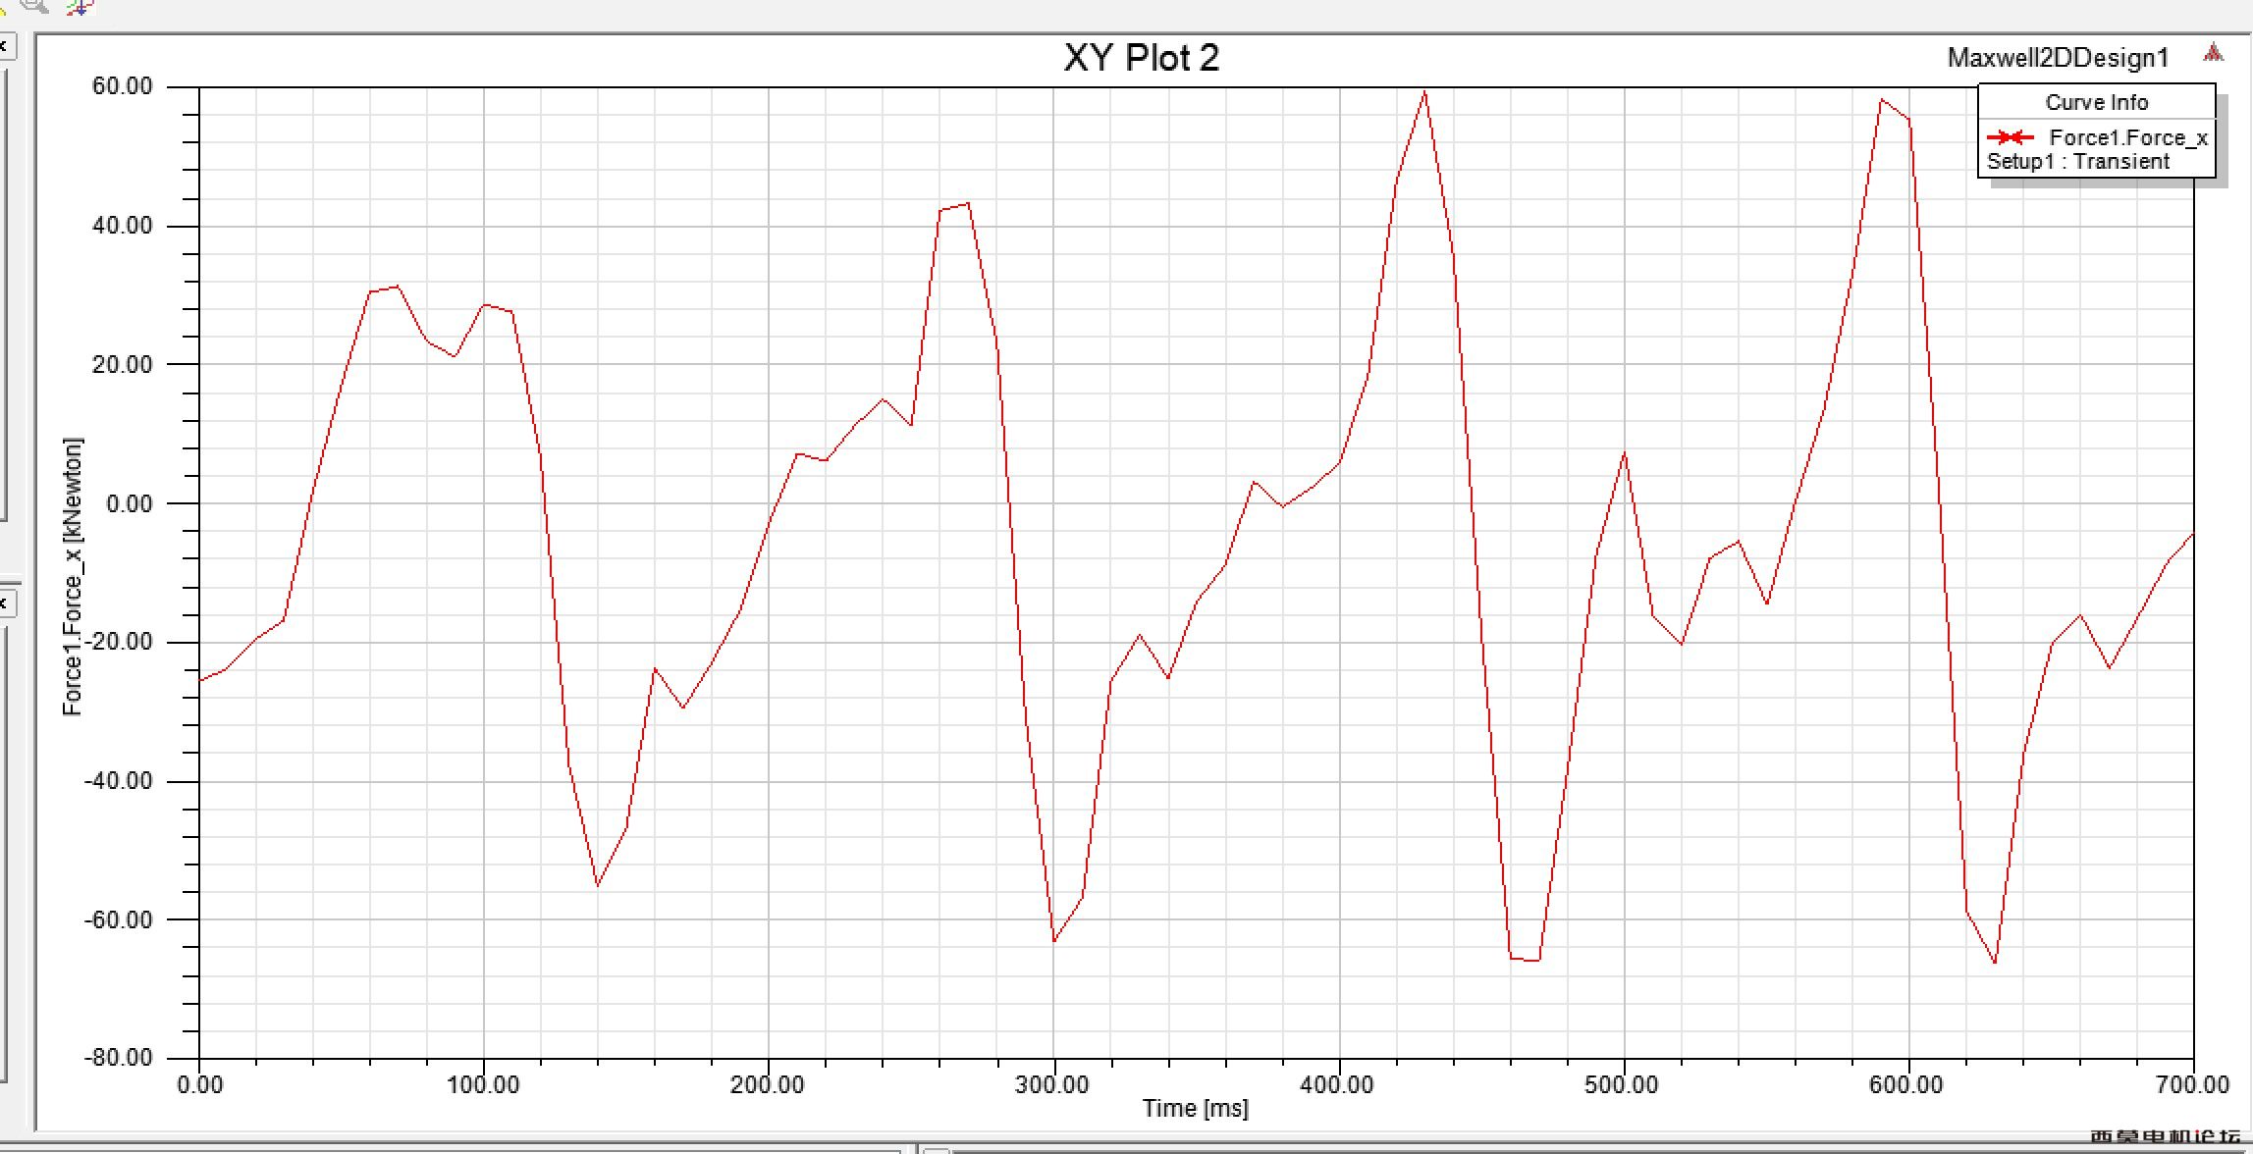Viewport: 2253px width, 1154px height.
Task: Click the -60.00 tick label on Y axis
Action: coord(118,919)
